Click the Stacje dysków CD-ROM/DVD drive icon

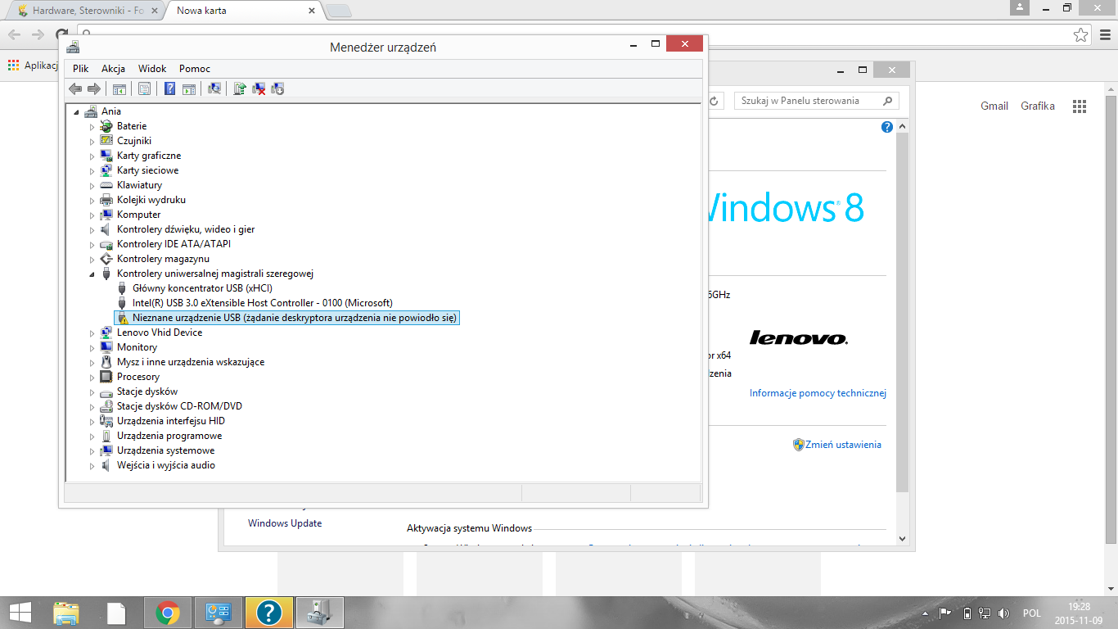tap(106, 406)
